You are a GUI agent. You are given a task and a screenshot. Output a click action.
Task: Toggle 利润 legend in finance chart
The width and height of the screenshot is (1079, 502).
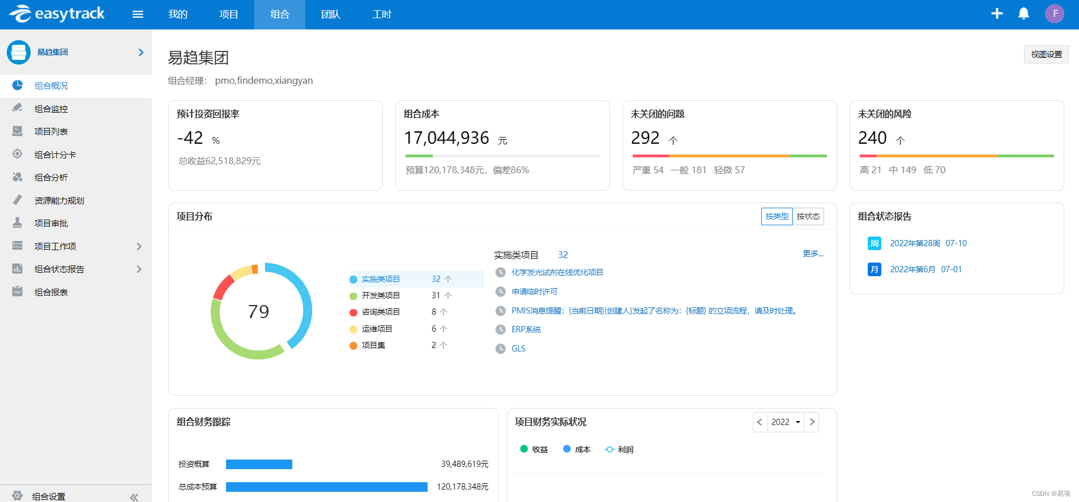click(619, 449)
